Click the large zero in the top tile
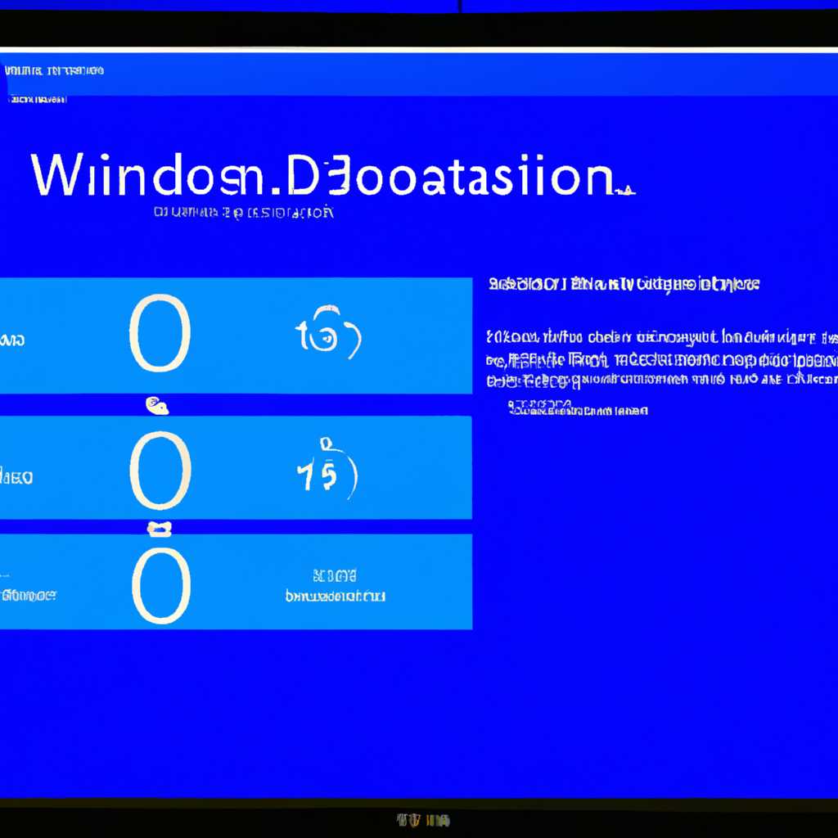 [160, 333]
